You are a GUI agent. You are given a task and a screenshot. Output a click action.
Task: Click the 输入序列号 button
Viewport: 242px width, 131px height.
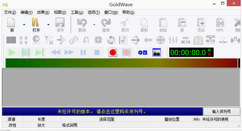pos(222,111)
